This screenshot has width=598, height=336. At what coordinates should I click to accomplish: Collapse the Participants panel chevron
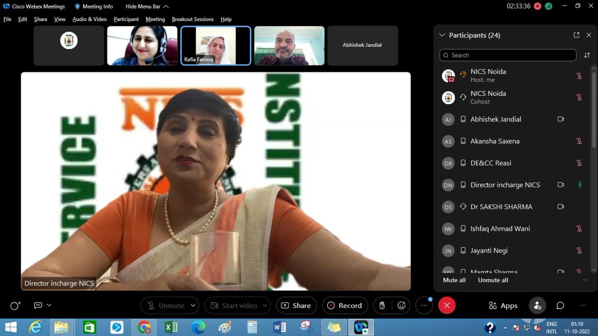[x=442, y=35]
